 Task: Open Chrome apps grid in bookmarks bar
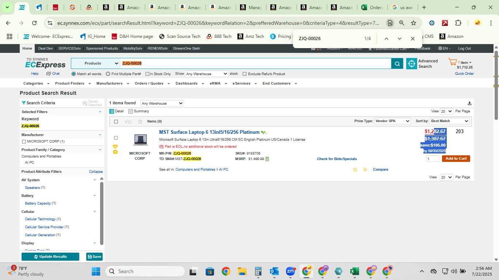pyautogui.click(x=9, y=36)
